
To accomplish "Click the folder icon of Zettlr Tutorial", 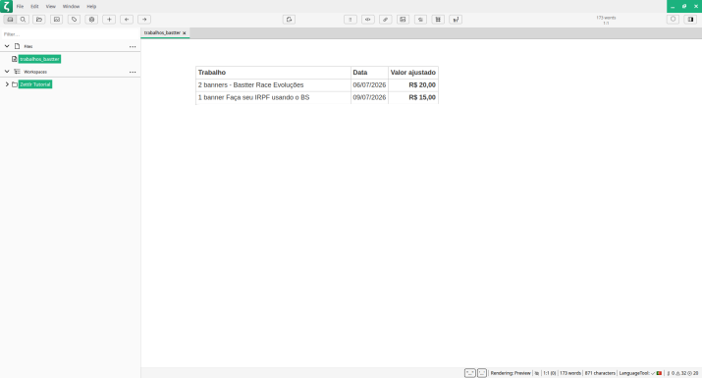I will 15,84.
